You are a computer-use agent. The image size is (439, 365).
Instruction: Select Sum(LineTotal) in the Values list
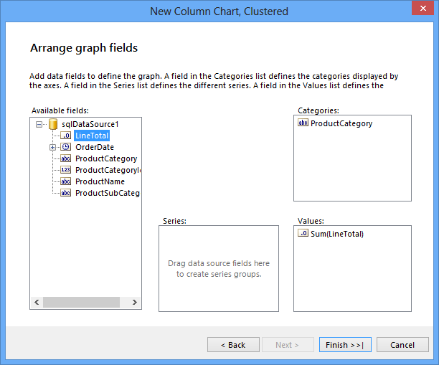coord(337,234)
